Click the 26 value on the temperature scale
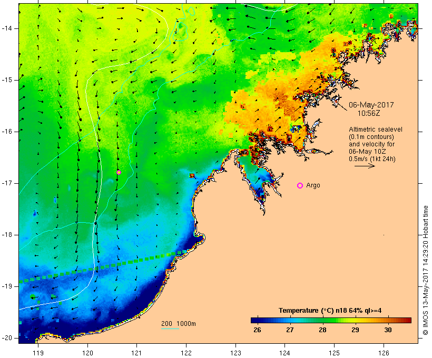This screenshot has width=432, height=358. (x=257, y=330)
